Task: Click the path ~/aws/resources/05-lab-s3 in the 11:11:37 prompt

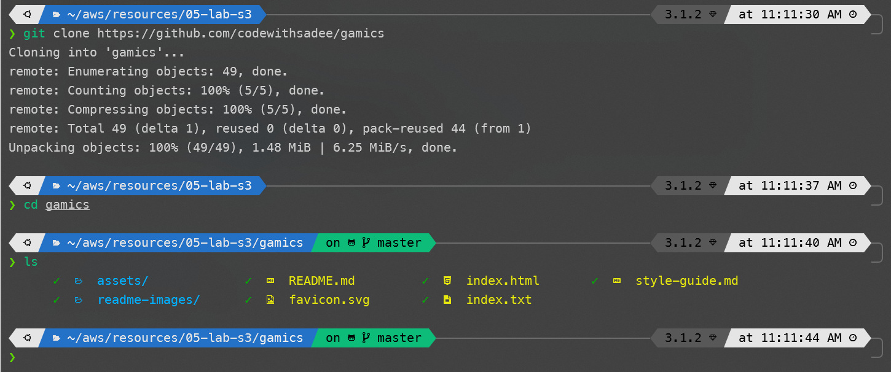Action: 160,185
